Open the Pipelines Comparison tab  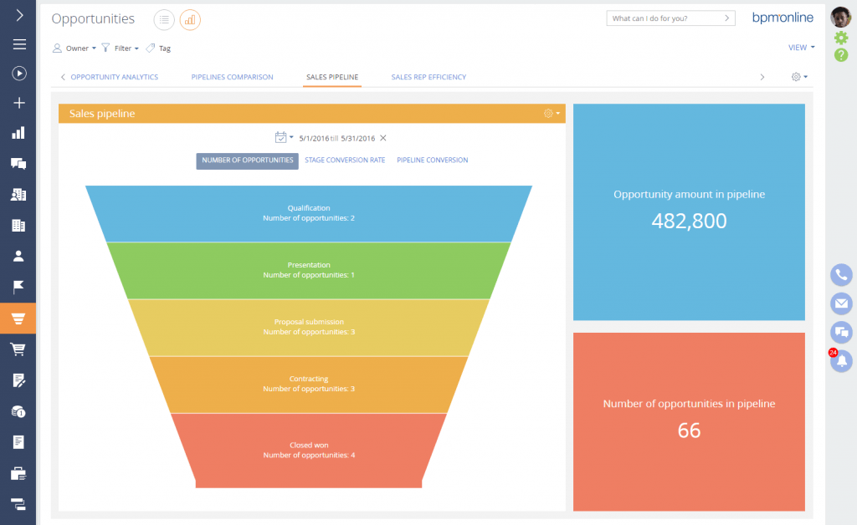click(x=233, y=77)
